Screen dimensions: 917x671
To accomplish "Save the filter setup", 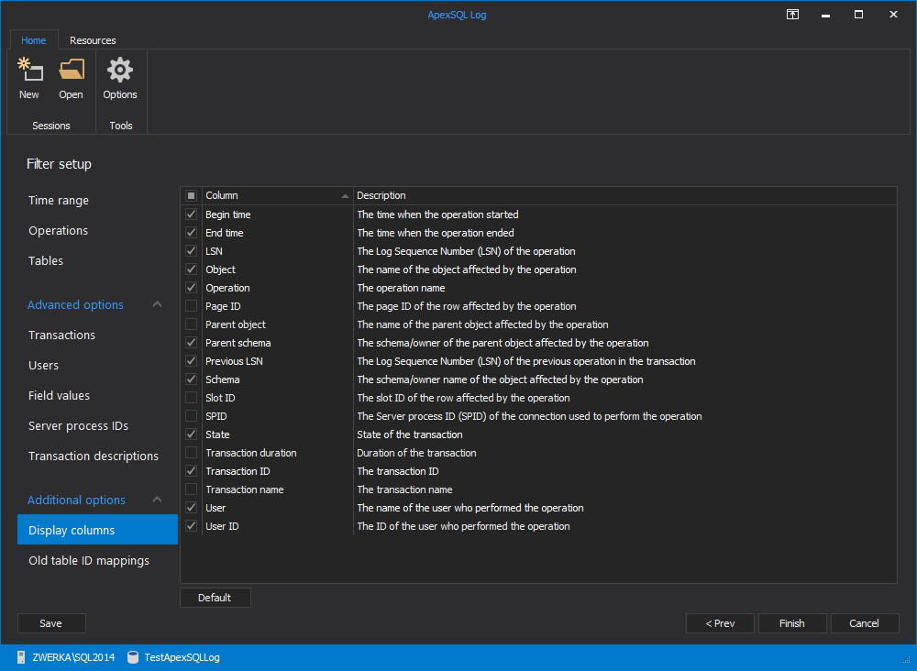I will (x=51, y=623).
